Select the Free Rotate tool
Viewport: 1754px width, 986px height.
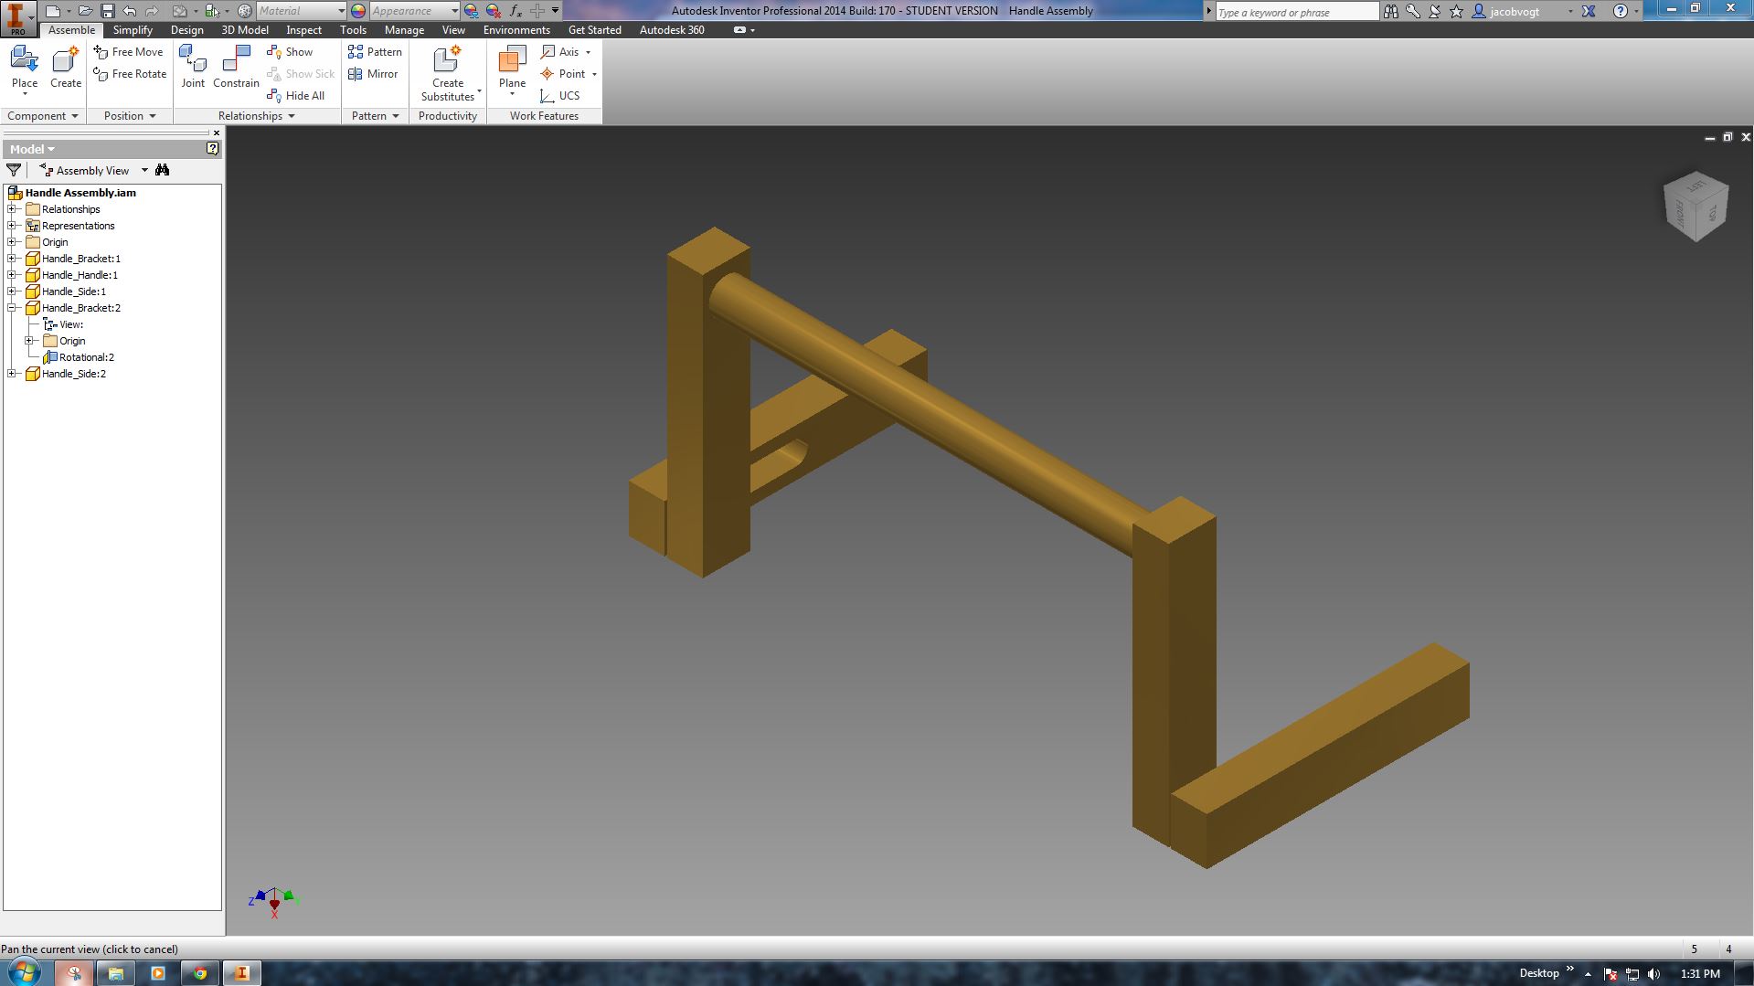130,74
